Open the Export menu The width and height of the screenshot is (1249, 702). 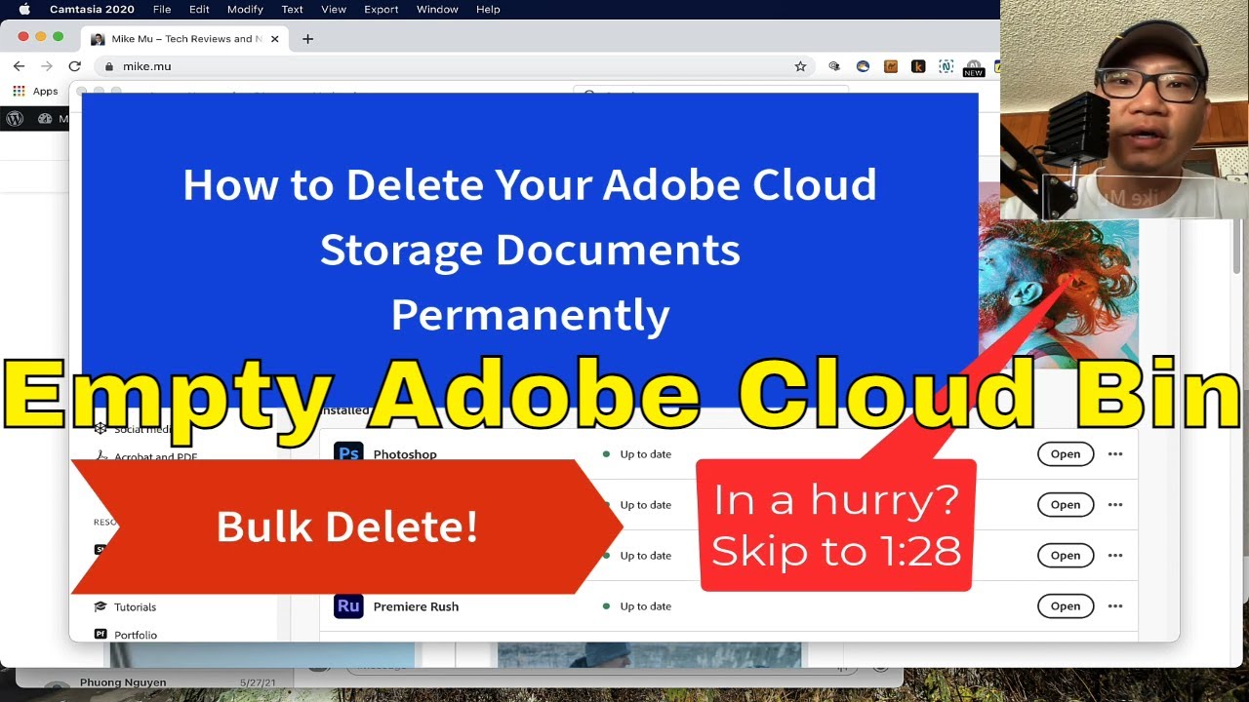tap(381, 9)
